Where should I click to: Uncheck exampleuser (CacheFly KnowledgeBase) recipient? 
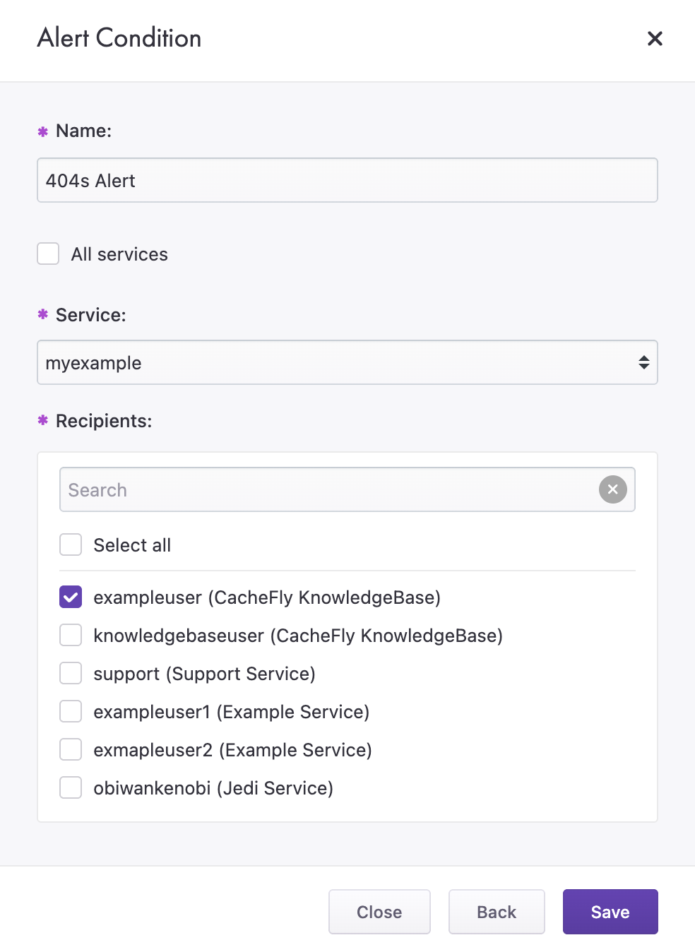[71, 597]
